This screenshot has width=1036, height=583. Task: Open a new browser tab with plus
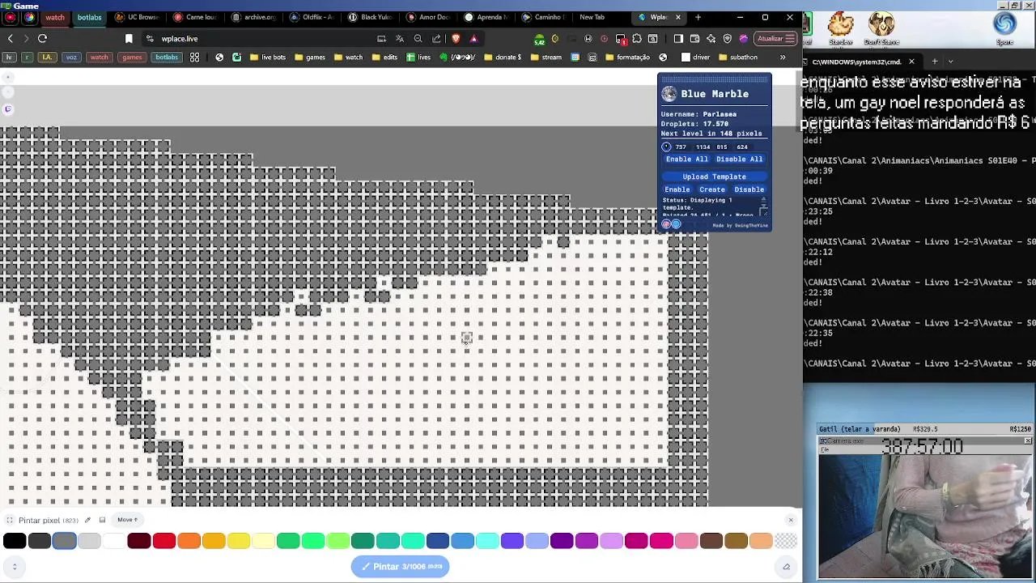698,17
